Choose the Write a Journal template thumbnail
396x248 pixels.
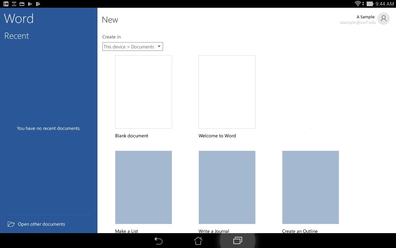pos(227,187)
